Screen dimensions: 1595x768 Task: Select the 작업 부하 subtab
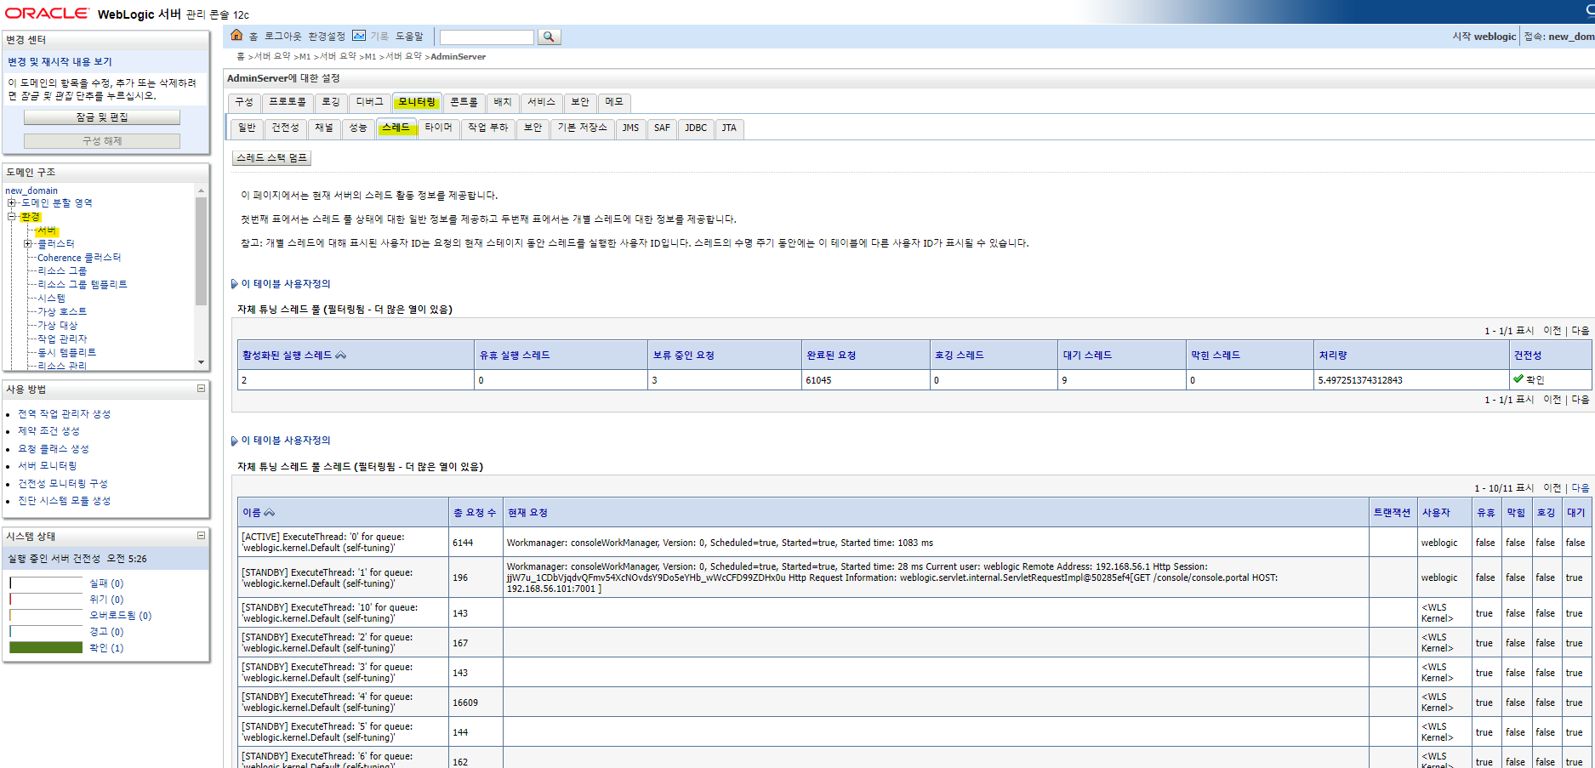coord(488,128)
